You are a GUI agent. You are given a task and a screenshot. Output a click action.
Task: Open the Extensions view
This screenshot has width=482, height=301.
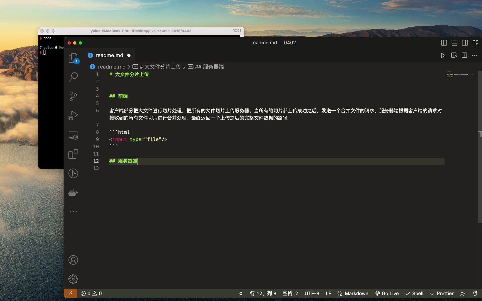(73, 154)
